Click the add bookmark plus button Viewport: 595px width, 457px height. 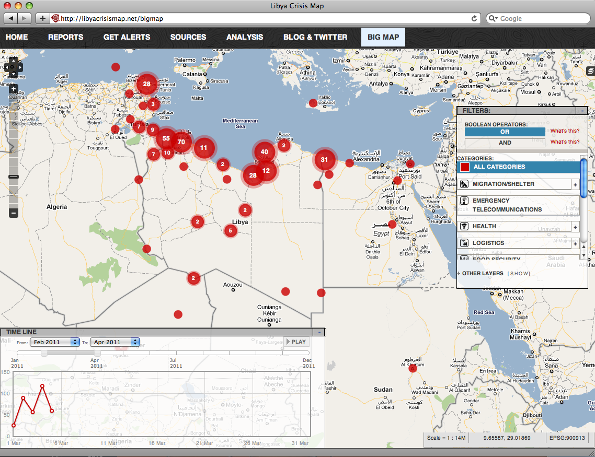pyautogui.click(x=42, y=18)
